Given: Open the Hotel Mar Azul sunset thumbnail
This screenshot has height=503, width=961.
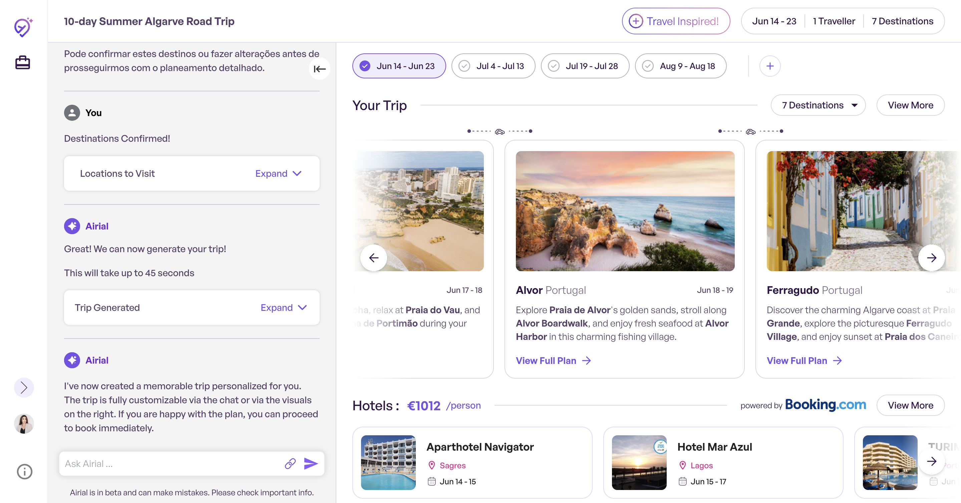Looking at the screenshot, I should click(639, 462).
